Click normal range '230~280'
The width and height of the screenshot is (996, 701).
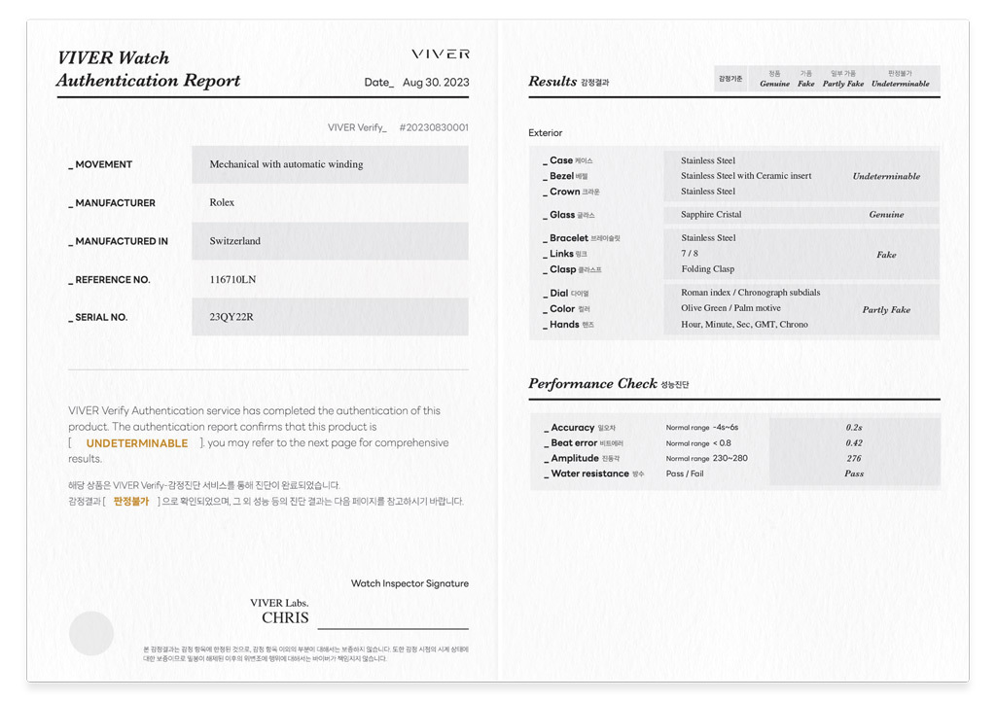729,458
